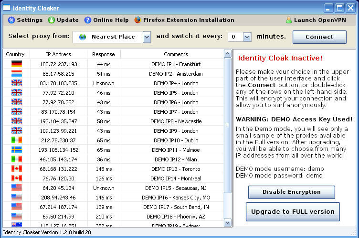Open the Settings menu item
This screenshot has width=359, height=238.
pyautogui.click(x=30, y=20)
